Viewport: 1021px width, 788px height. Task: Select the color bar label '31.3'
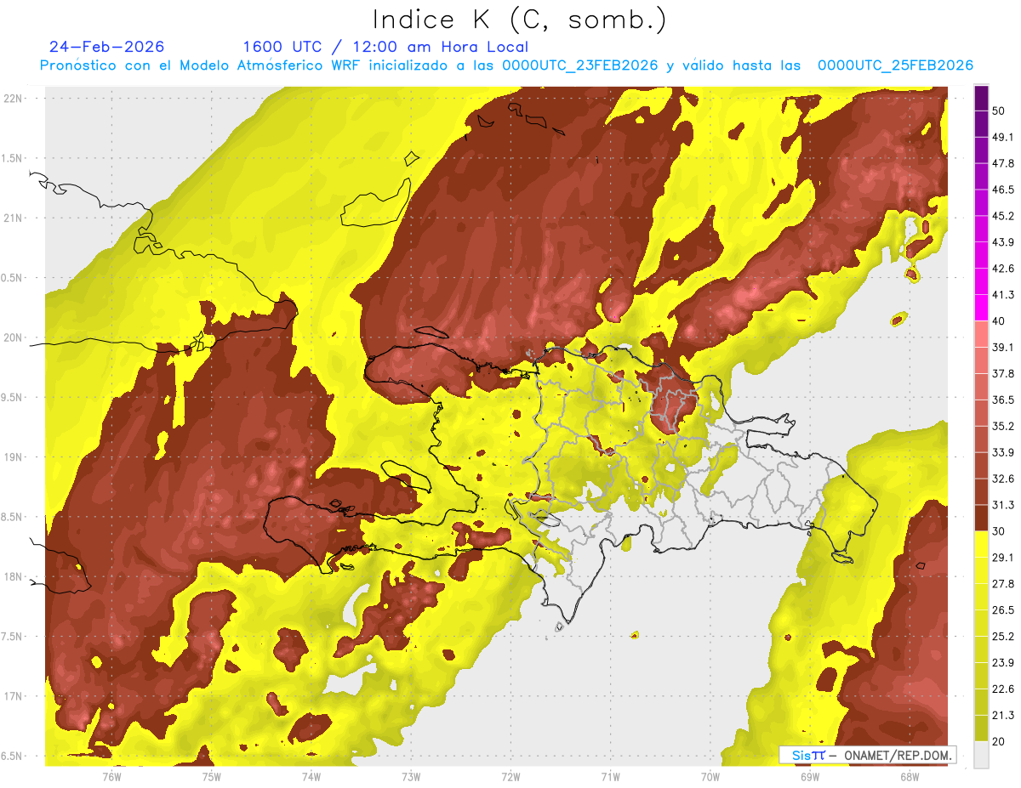[x=1002, y=505]
